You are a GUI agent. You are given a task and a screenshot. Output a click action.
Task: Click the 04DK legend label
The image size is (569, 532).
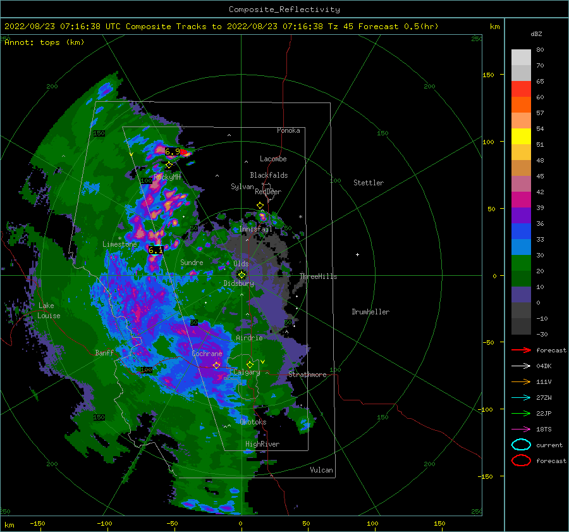(x=544, y=366)
